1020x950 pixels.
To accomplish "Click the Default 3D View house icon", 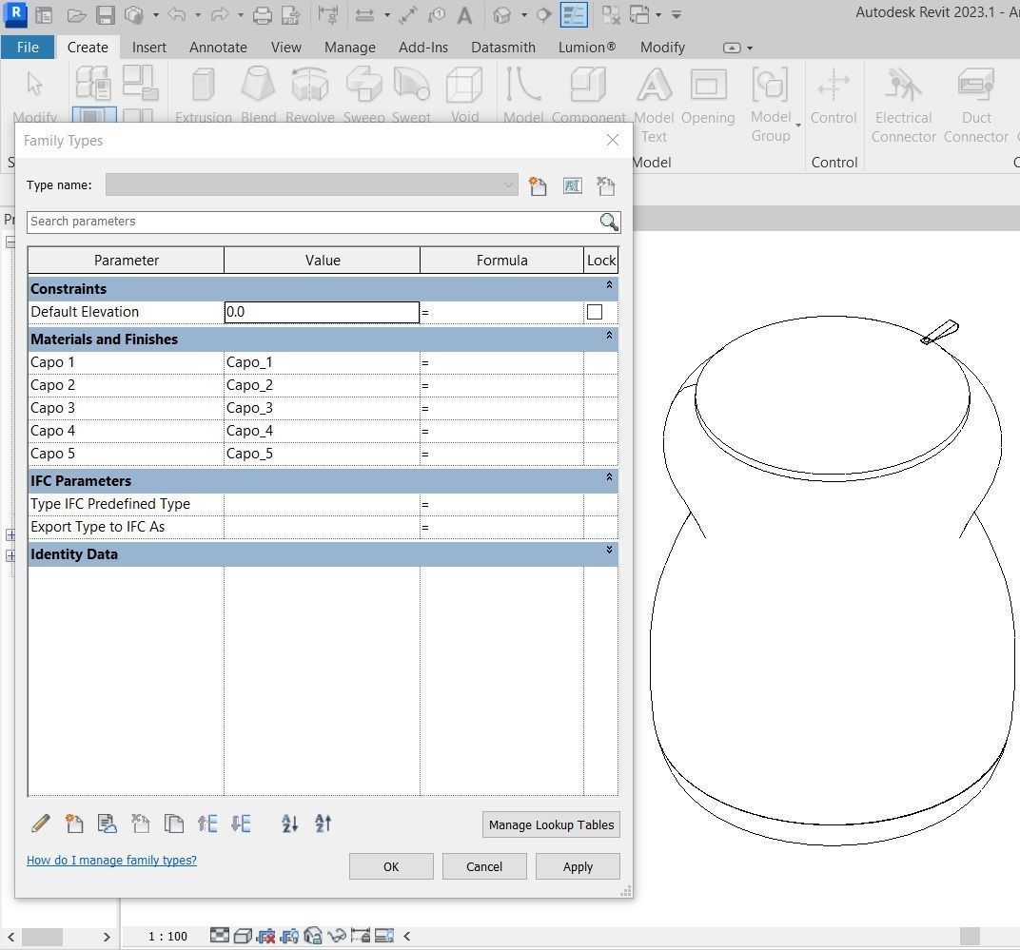I will [501, 14].
